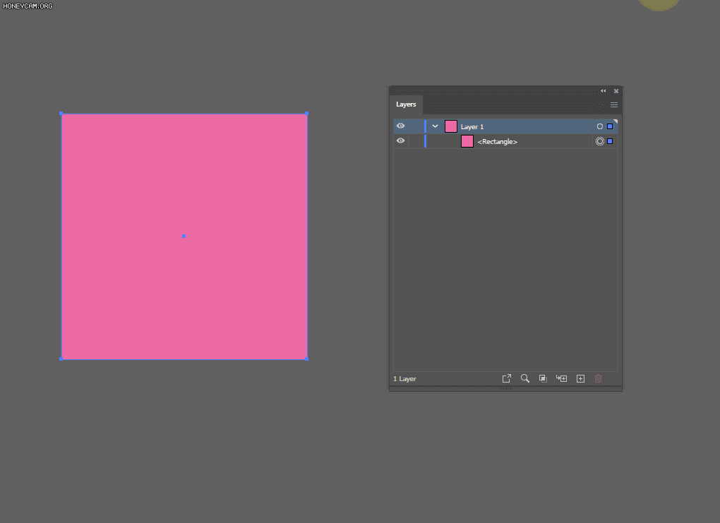Click Rectangle's blue selection indicator square
Image resolution: width=720 pixels, height=523 pixels.
610,141
